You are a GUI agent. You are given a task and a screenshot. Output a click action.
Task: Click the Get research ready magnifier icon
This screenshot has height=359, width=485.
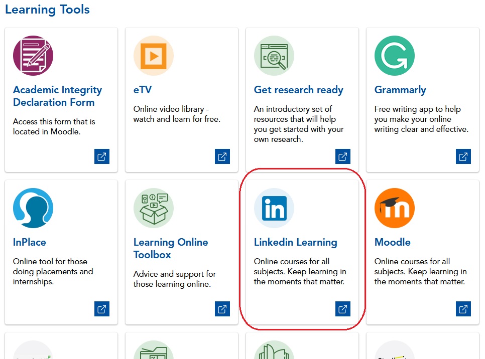coord(274,56)
